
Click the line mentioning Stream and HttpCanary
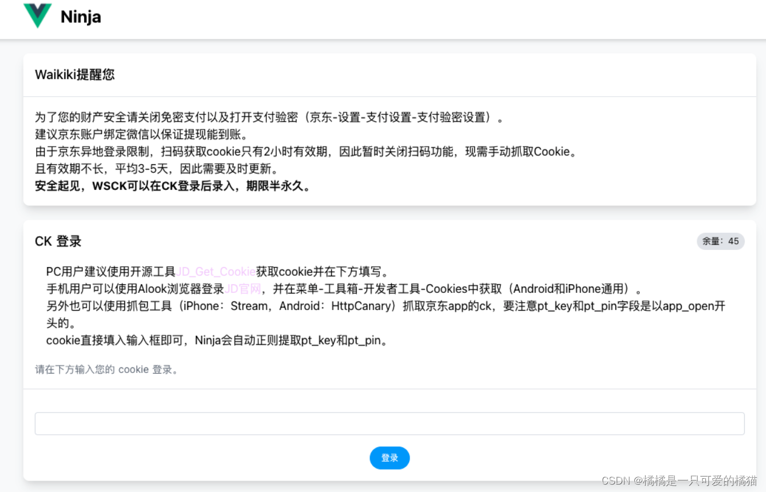click(386, 315)
